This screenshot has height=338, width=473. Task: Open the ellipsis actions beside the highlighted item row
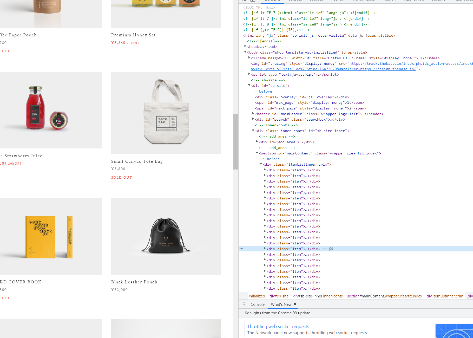pyautogui.click(x=241, y=249)
